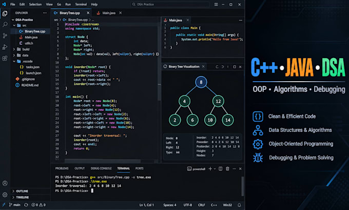The height and width of the screenshot is (210, 349).
Task: Open errors and warnings count in status bar
Action: pos(38,205)
